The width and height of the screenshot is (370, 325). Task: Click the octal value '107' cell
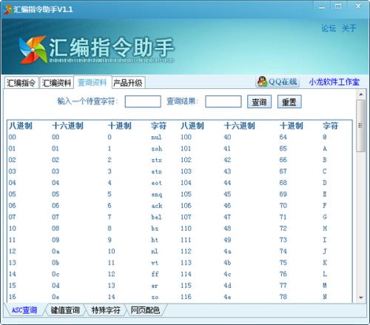(x=186, y=217)
